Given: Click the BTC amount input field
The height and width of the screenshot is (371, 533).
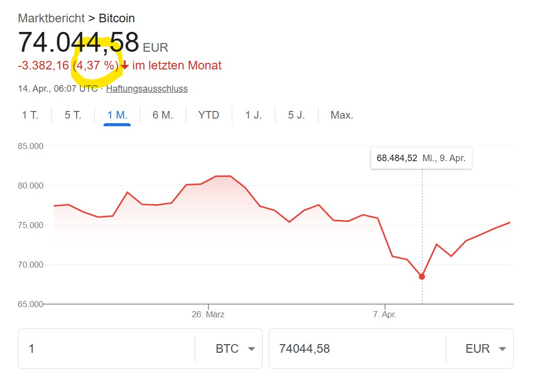Looking at the screenshot, I should coord(106,349).
